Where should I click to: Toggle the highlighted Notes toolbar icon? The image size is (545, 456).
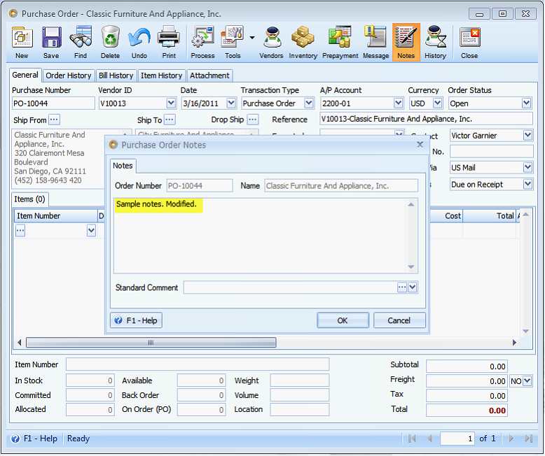pos(406,43)
